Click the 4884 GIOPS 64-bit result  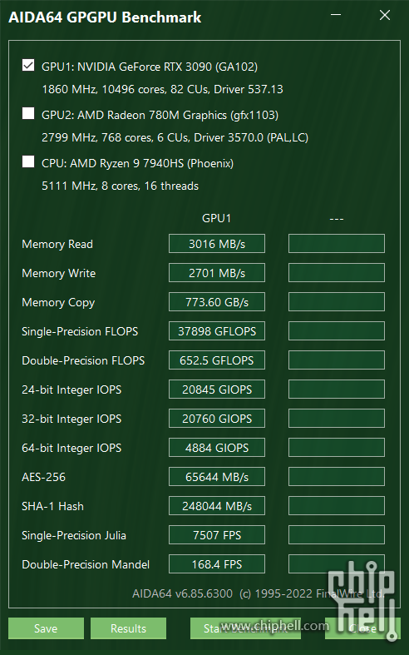[x=217, y=448]
